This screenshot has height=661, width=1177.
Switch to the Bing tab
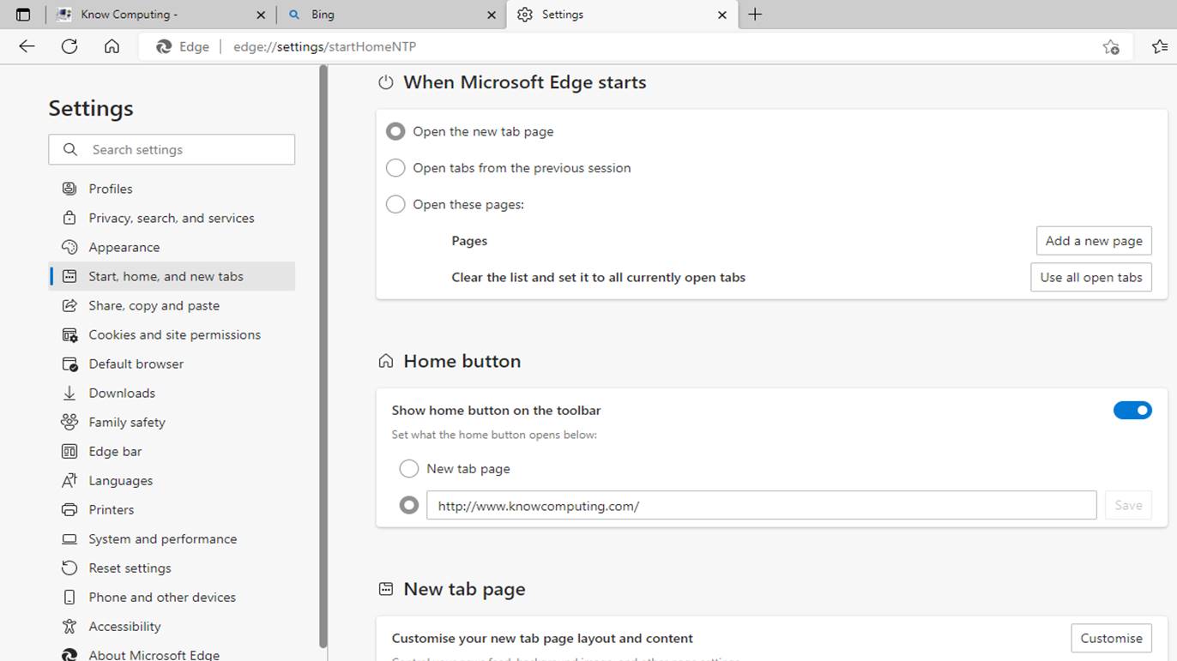click(391, 15)
